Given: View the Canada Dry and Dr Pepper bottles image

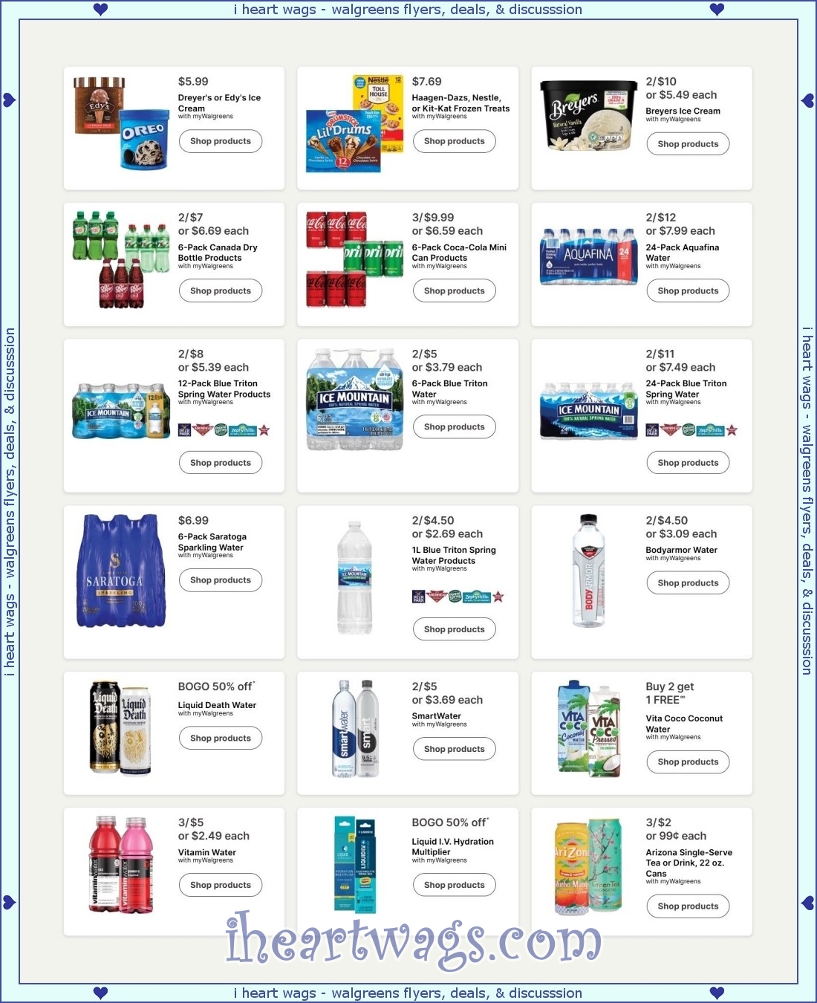Looking at the screenshot, I should pyautogui.click(x=121, y=259).
